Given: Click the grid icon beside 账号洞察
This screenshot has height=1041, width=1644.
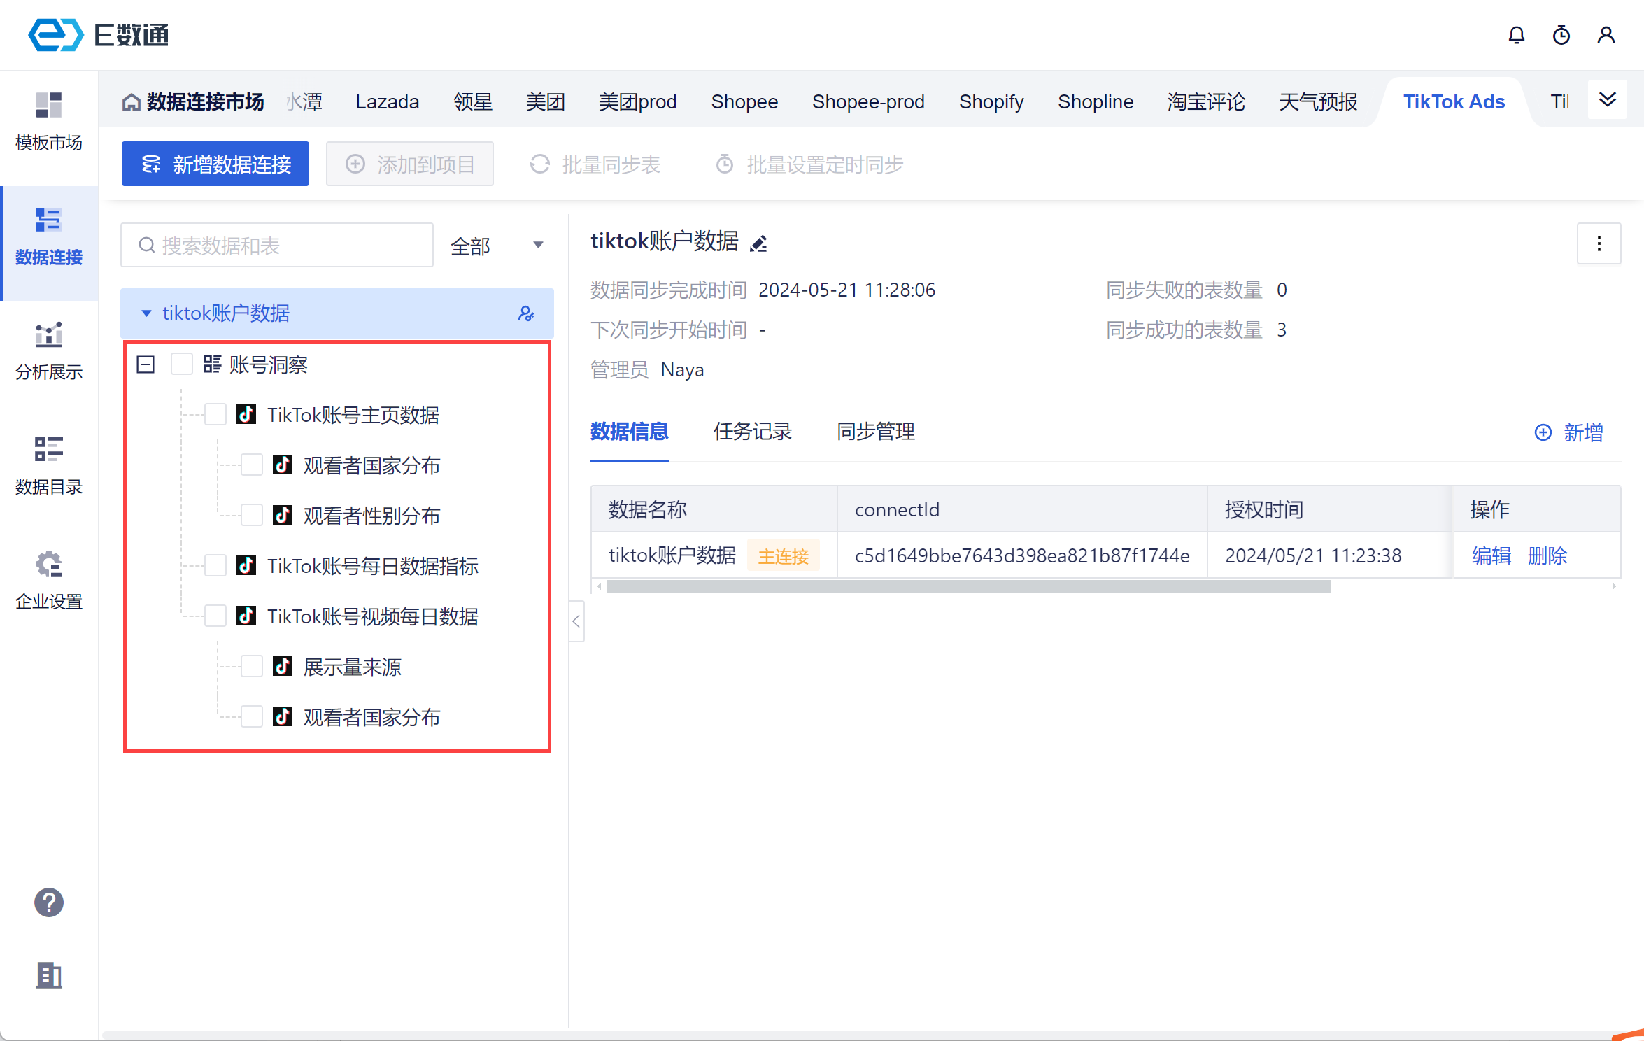Looking at the screenshot, I should (x=212, y=364).
